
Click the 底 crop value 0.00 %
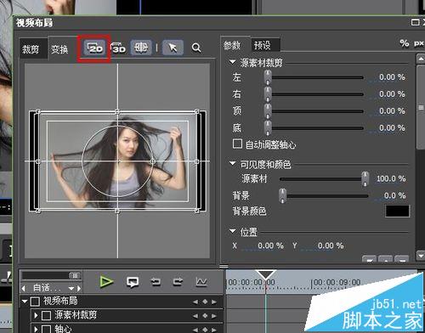pyautogui.click(x=392, y=128)
